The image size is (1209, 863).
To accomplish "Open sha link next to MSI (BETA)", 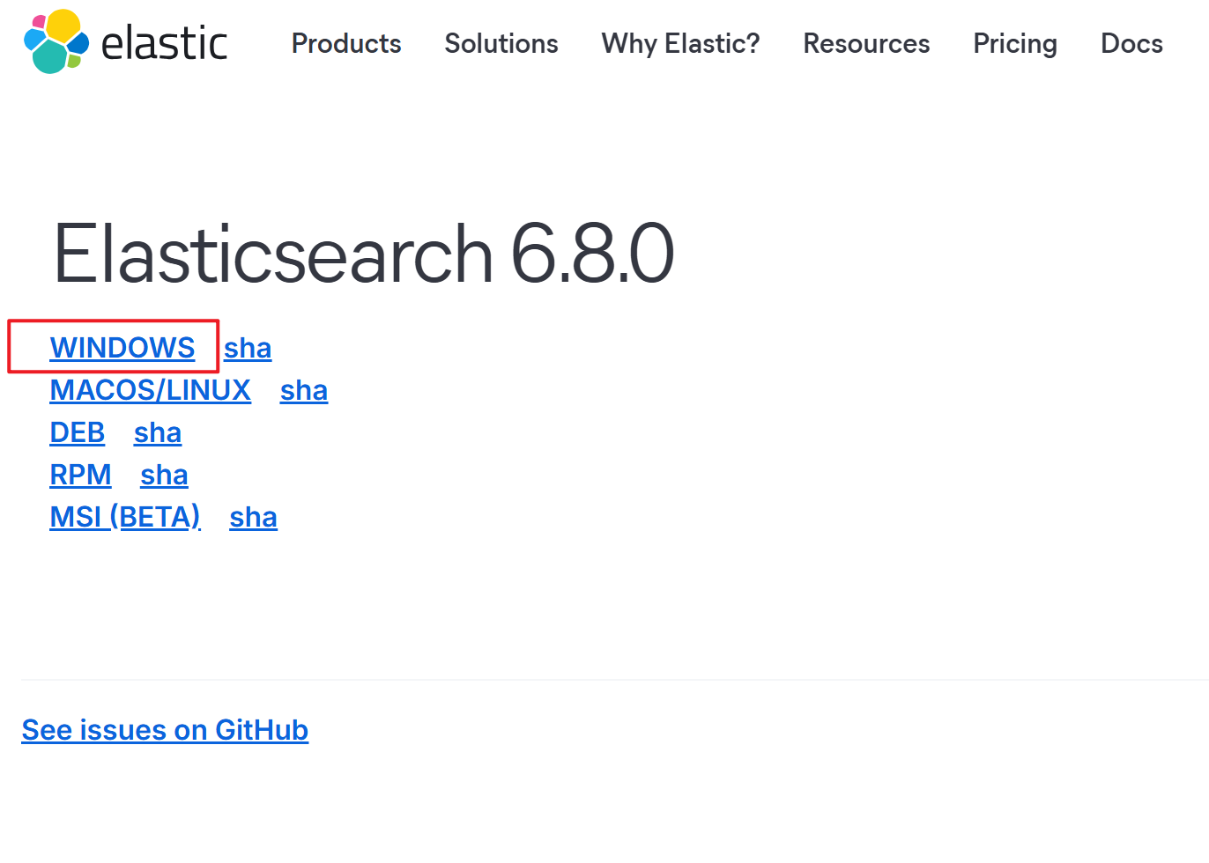I will coord(253,518).
